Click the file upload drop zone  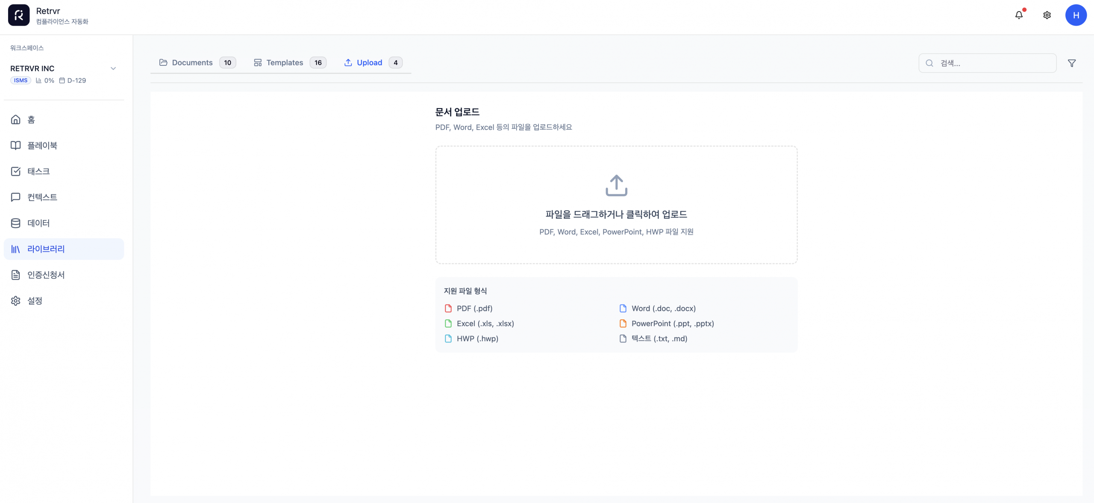(616, 205)
